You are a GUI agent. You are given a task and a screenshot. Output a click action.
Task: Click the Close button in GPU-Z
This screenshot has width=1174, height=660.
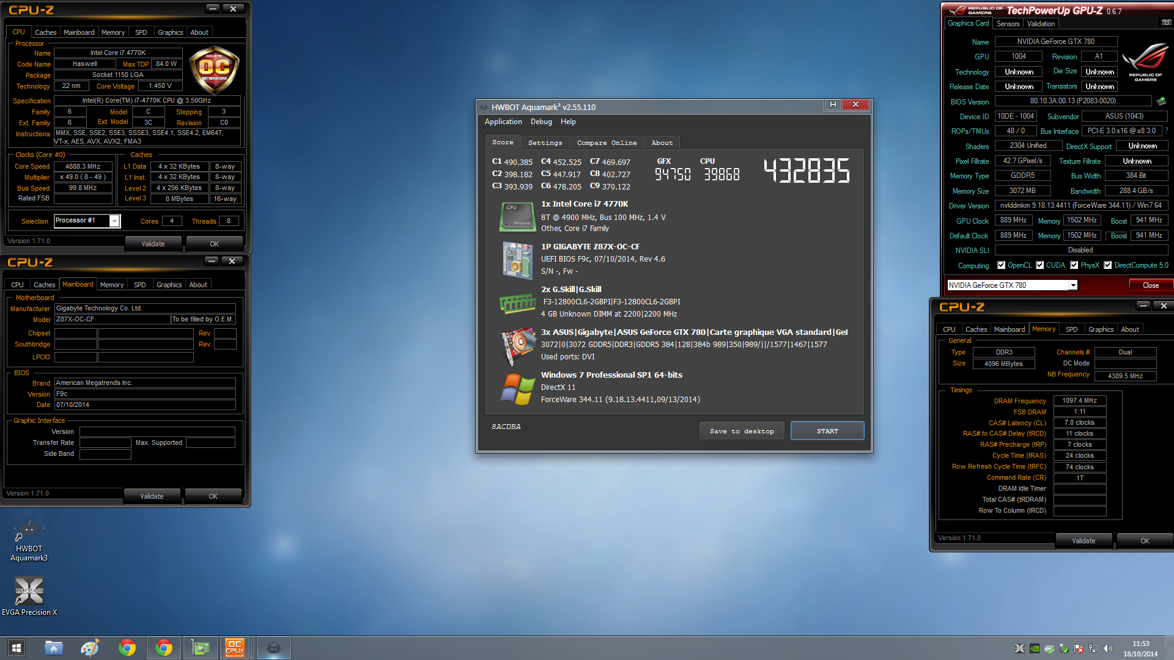point(1150,285)
